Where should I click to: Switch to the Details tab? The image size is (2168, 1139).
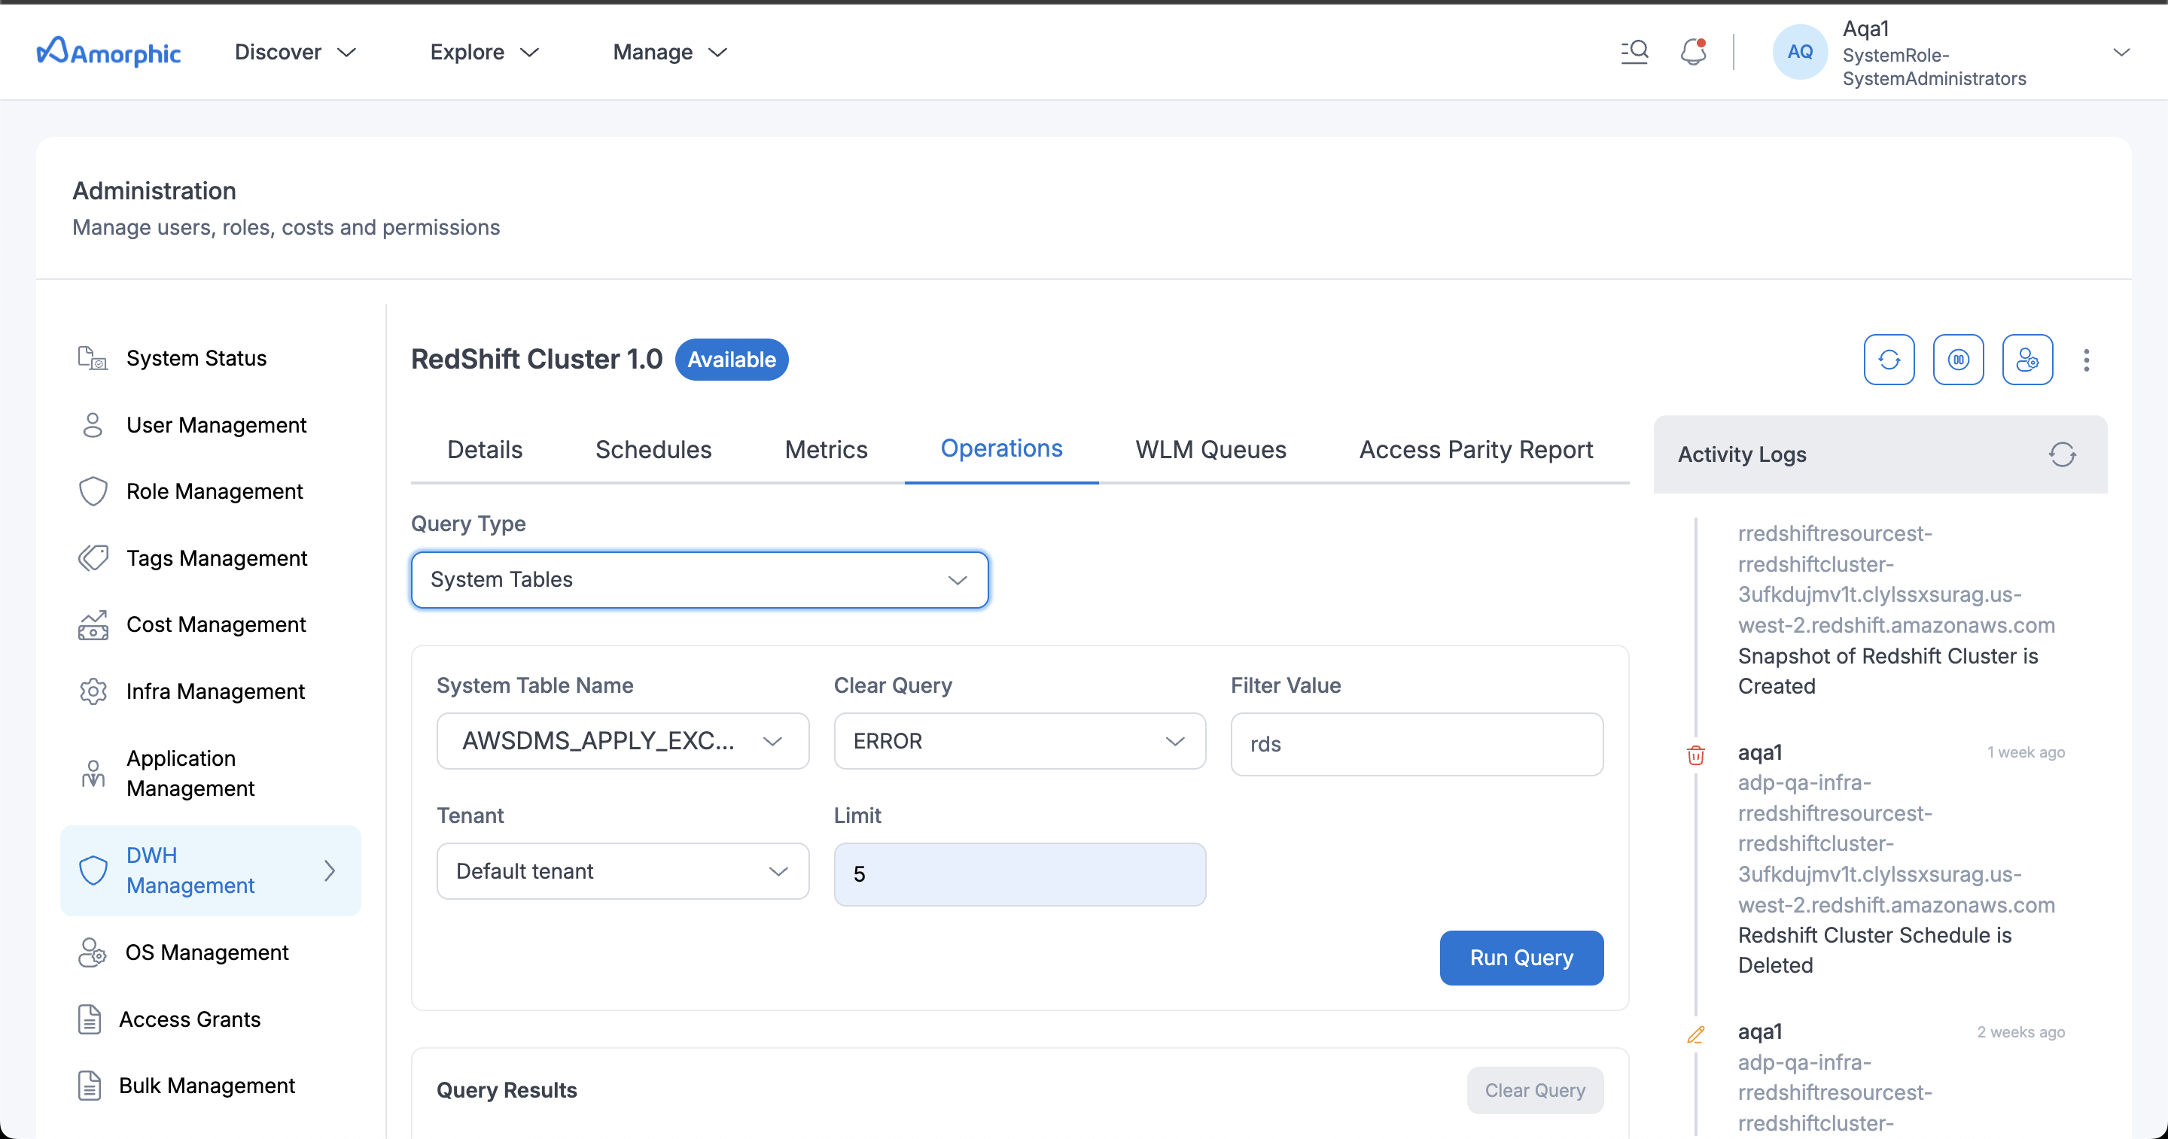(485, 450)
